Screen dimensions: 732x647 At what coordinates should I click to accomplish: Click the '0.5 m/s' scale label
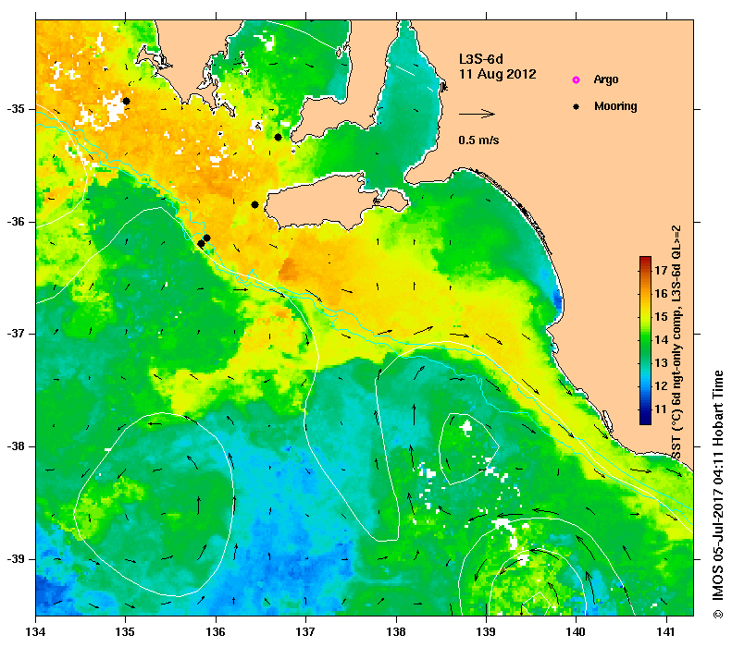[x=478, y=140]
